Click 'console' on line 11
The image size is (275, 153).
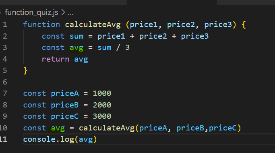(39, 139)
